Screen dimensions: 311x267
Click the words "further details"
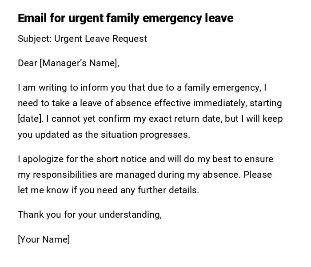click(x=176, y=190)
